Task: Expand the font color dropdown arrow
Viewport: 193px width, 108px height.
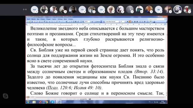Action: 156,22
